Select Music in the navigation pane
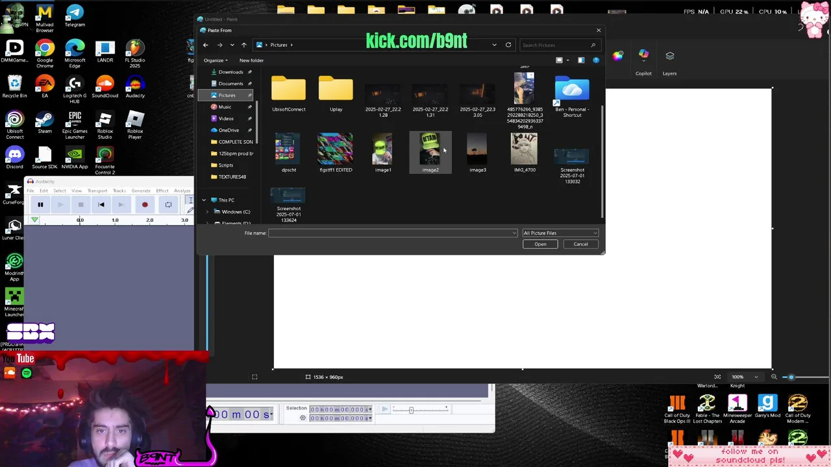831x467 pixels. [225, 107]
